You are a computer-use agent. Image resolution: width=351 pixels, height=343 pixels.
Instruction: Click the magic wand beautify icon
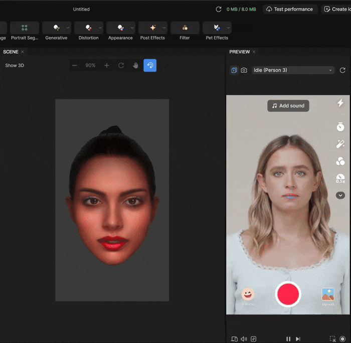(x=340, y=144)
